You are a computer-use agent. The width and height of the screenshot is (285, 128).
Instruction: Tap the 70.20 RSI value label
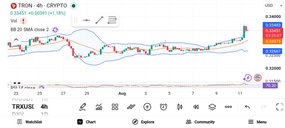click(x=270, y=86)
